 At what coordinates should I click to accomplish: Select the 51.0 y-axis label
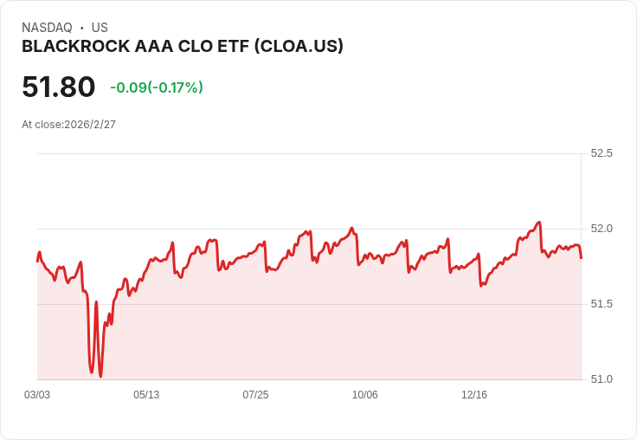coord(602,379)
